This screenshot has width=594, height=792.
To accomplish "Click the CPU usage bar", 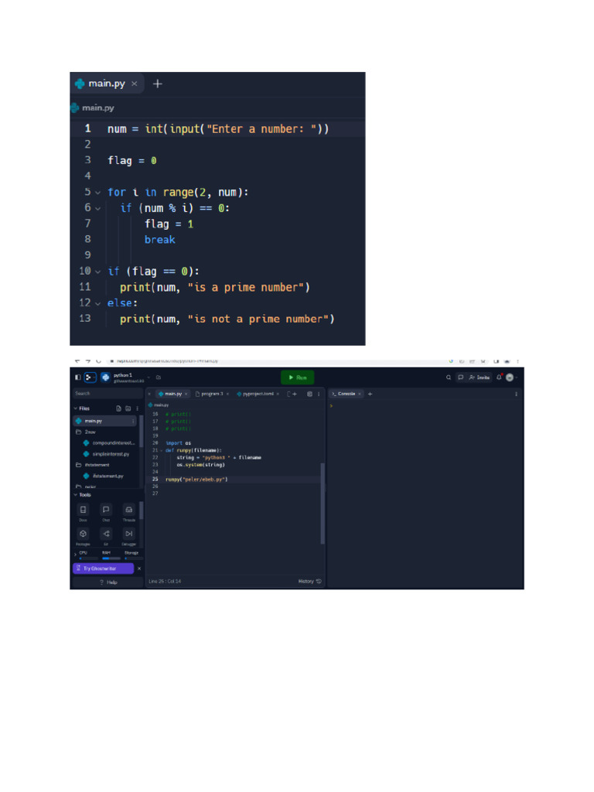I will 88,558.
